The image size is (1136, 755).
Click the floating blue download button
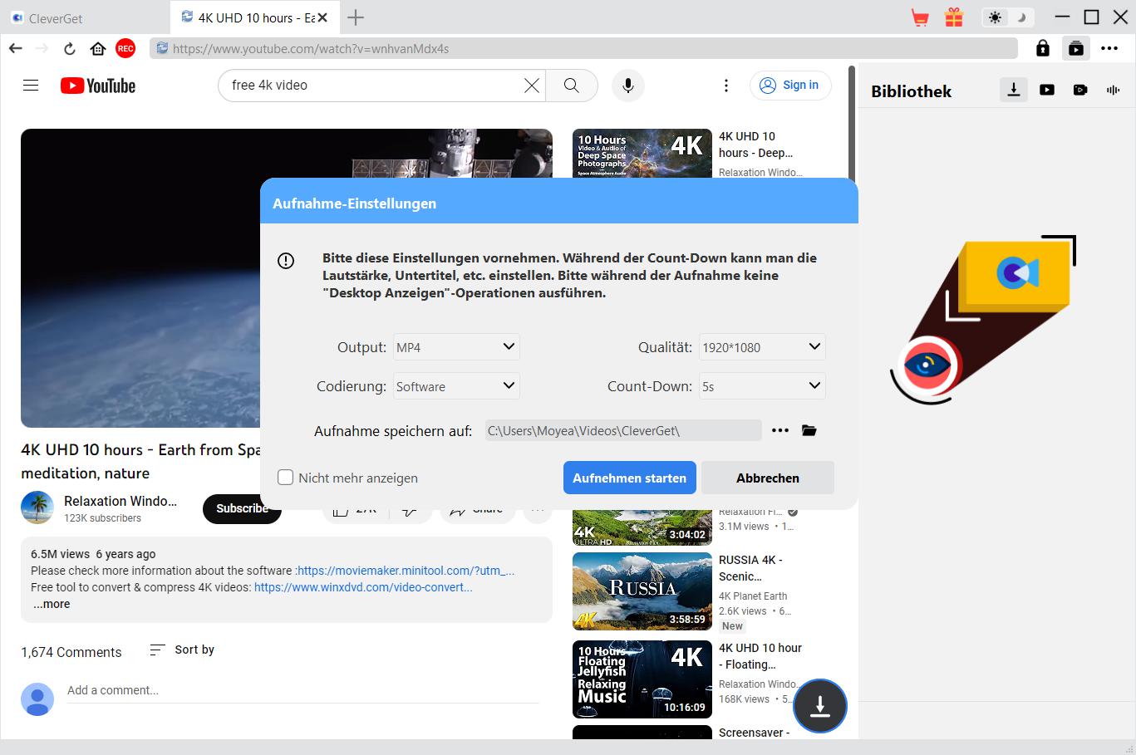tap(819, 705)
